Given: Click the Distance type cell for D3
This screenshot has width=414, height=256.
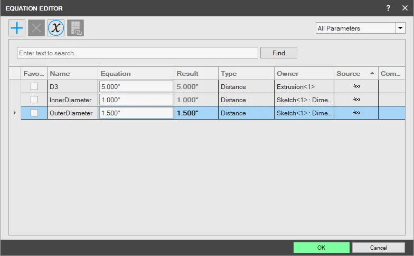Looking at the screenshot, I should tap(246, 86).
